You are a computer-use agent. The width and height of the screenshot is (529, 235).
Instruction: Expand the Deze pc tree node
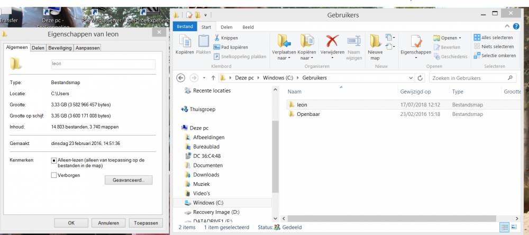[178, 128]
